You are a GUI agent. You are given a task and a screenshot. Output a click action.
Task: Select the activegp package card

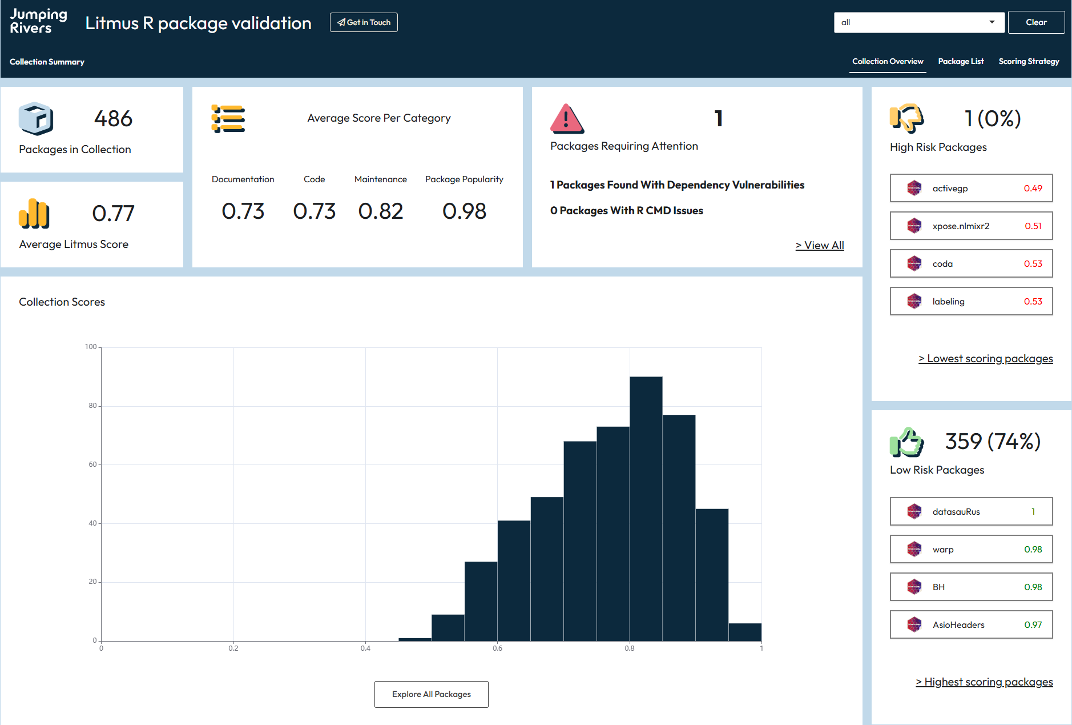click(x=972, y=188)
